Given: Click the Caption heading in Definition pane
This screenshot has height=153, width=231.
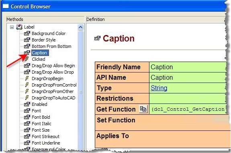Looking at the screenshot, I should click(119, 39).
